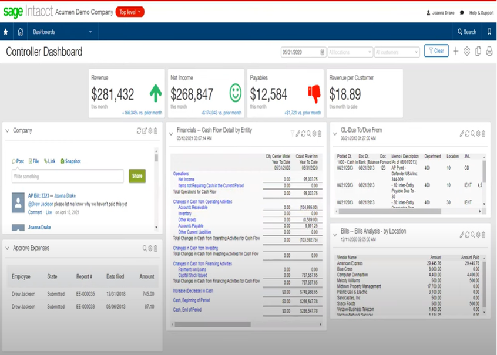Copy the dashboard using the duplicate icon

pyautogui.click(x=478, y=51)
